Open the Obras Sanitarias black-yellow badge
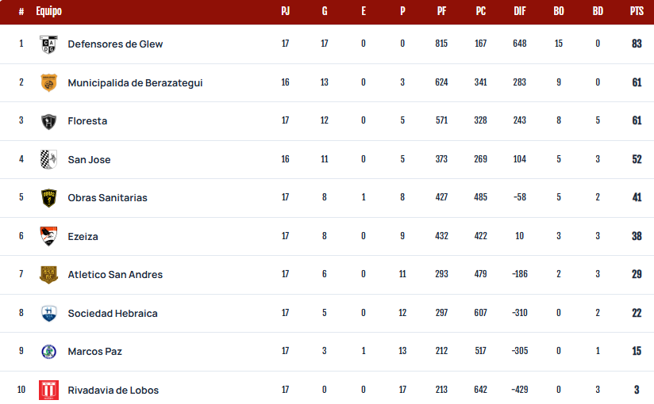 48,198
